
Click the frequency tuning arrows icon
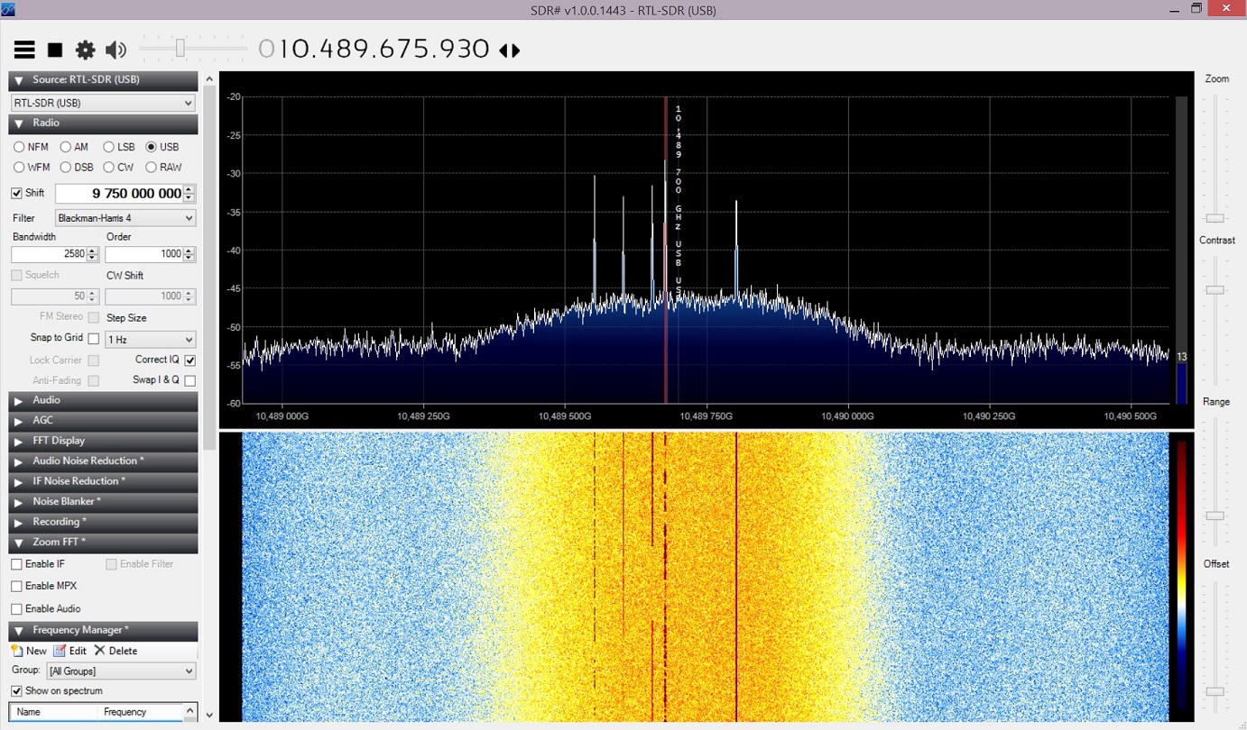510,50
